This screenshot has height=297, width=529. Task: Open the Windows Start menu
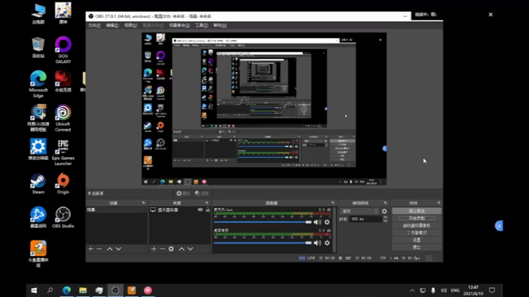(x=34, y=290)
